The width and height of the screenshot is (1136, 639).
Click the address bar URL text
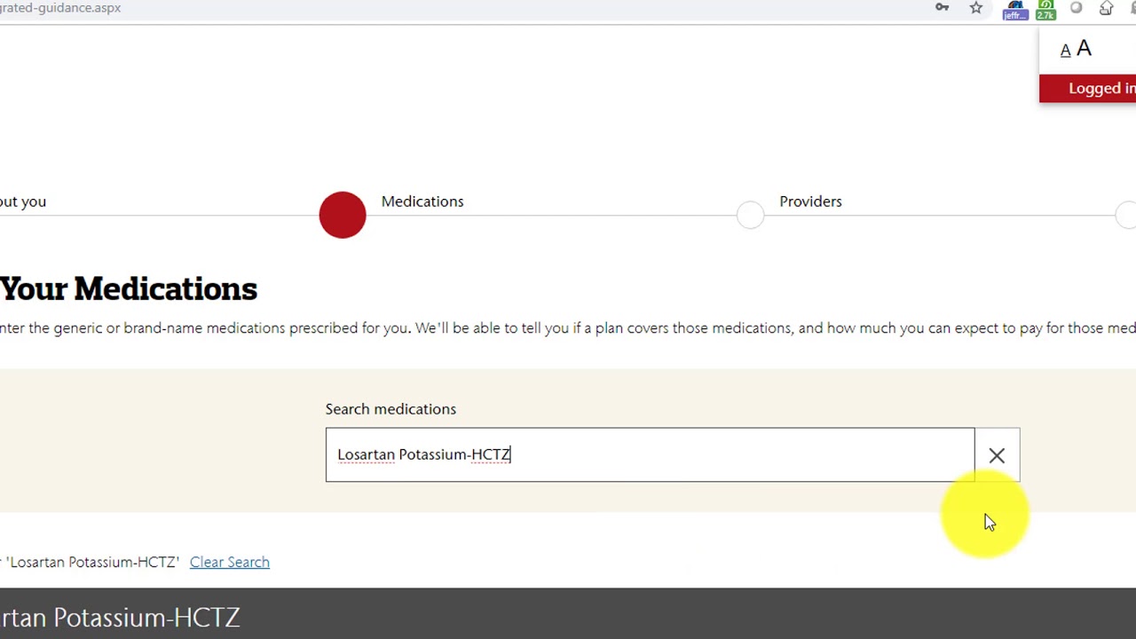pos(60,8)
